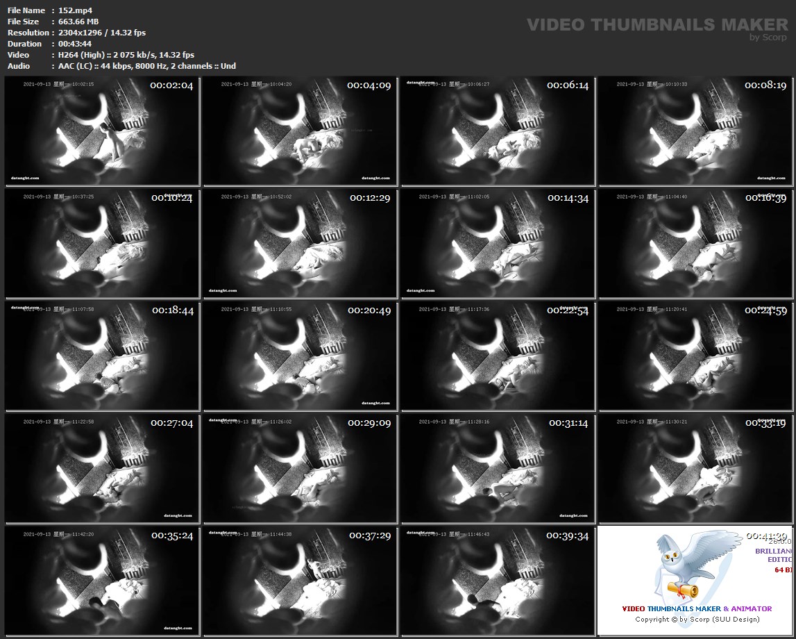Click the 'Copyright © by Scorp (SUU Design)' text
The height and width of the screenshot is (639, 796).
[697, 619]
